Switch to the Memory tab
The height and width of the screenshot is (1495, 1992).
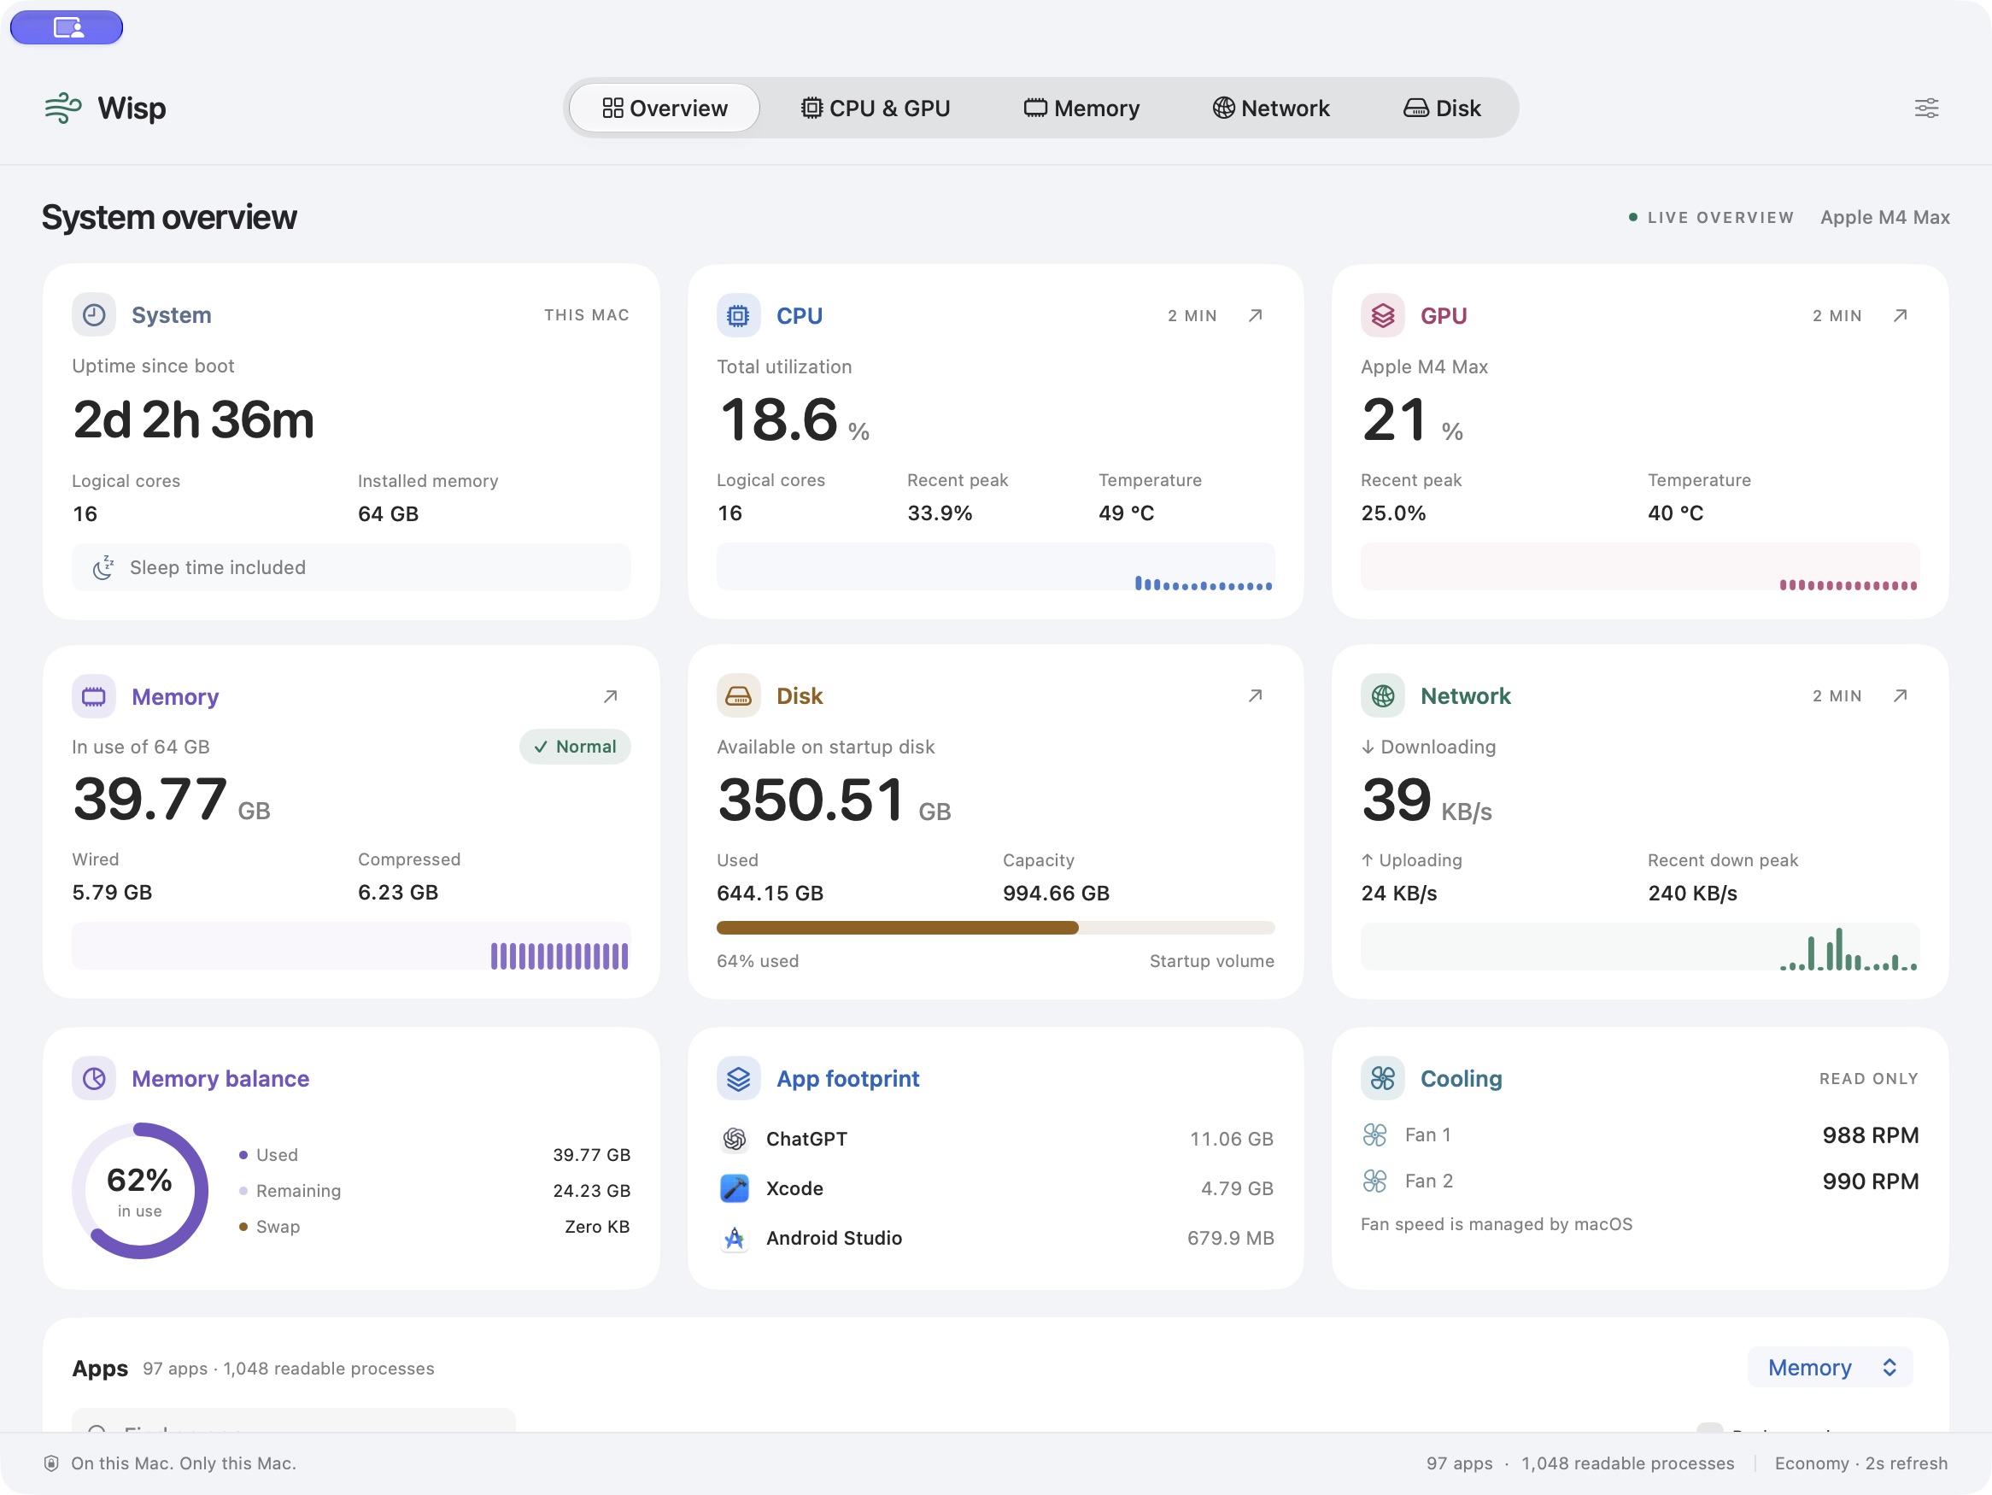tap(1081, 108)
